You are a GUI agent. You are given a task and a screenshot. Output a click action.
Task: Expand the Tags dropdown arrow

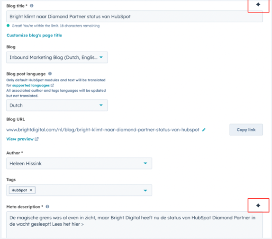(x=145, y=190)
